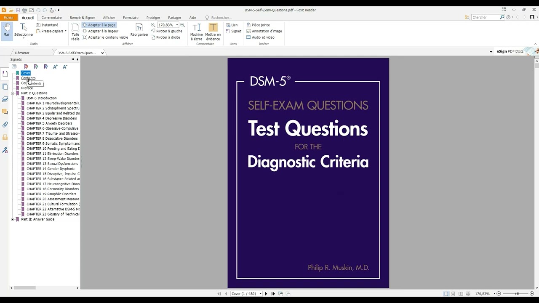Take a snapshot with Instantané
The height and width of the screenshot is (303, 539).
pos(47,25)
